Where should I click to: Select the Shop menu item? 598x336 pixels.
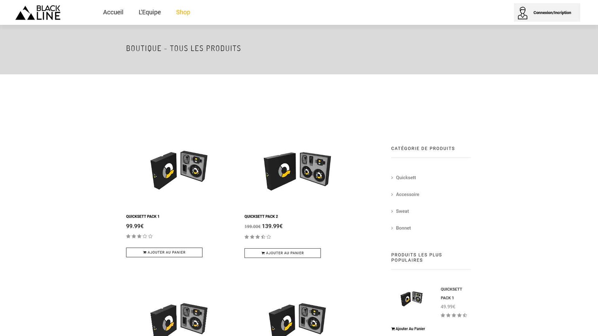pyautogui.click(x=183, y=12)
